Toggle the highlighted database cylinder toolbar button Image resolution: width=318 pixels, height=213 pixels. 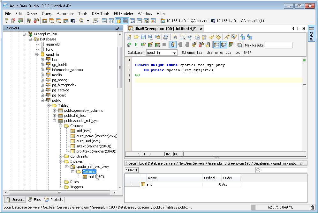[x=118, y=21]
